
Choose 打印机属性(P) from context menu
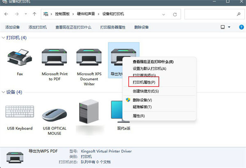click(x=159, y=82)
